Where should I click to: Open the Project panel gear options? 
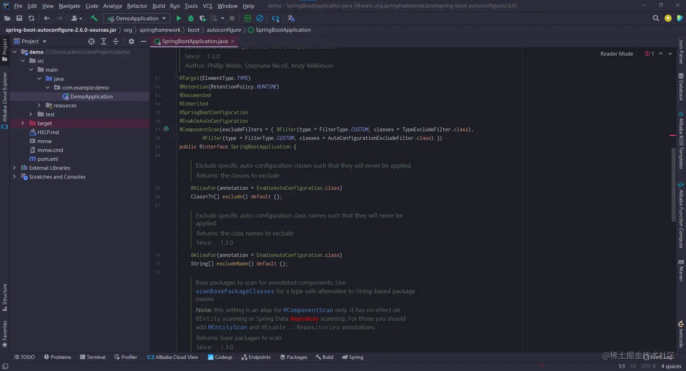pyautogui.click(x=131, y=41)
